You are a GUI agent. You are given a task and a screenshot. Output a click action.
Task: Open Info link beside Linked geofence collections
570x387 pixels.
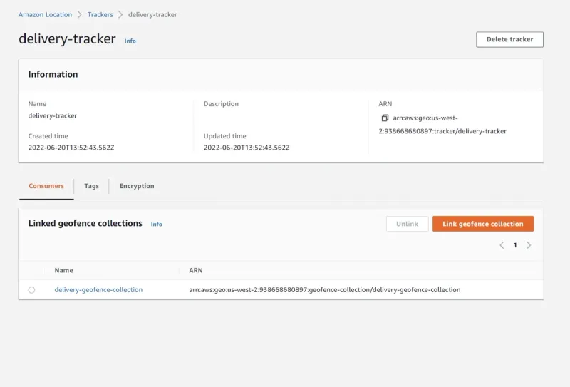(156, 224)
